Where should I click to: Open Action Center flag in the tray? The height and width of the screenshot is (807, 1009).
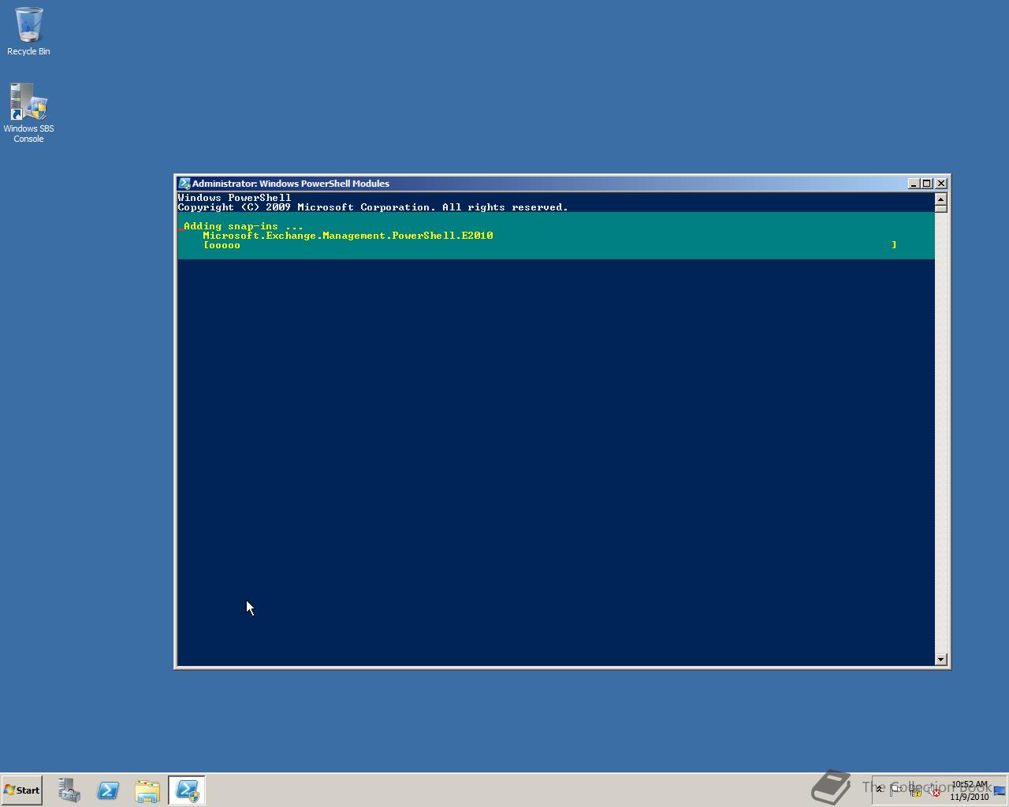(895, 790)
